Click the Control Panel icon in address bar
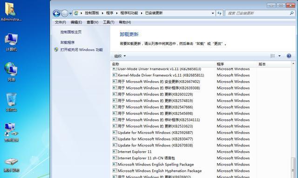This screenshot has height=178, width=298. pyautogui.click(x=76, y=13)
